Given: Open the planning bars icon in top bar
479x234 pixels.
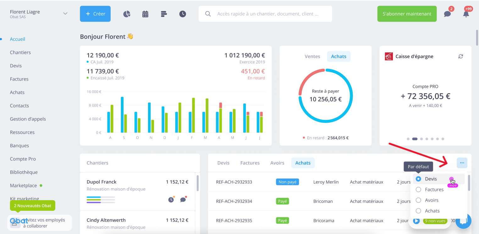Looking at the screenshot, I should point(164,14).
